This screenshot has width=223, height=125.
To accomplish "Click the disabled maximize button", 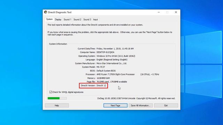I will (x=167, y=12).
